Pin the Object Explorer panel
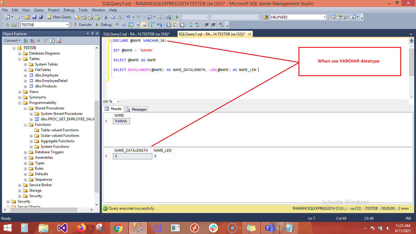Screen dimensions: 416x234 pos(92,34)
